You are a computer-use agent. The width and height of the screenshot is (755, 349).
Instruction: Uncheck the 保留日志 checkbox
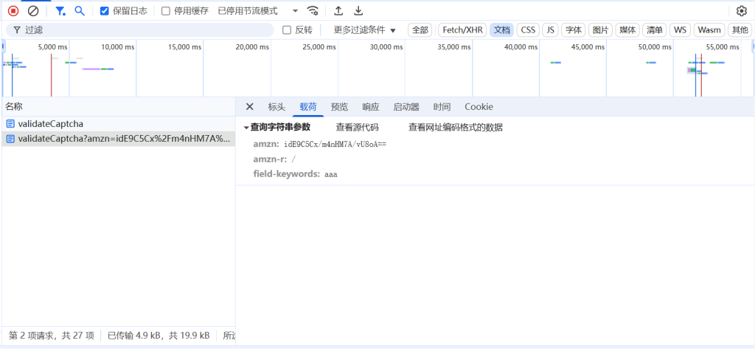(x=105, y=11)
